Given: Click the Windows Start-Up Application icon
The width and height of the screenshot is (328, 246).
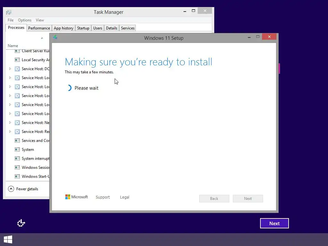Looking at the screenshot, I should pyautogui.click(x=17, y=176).
